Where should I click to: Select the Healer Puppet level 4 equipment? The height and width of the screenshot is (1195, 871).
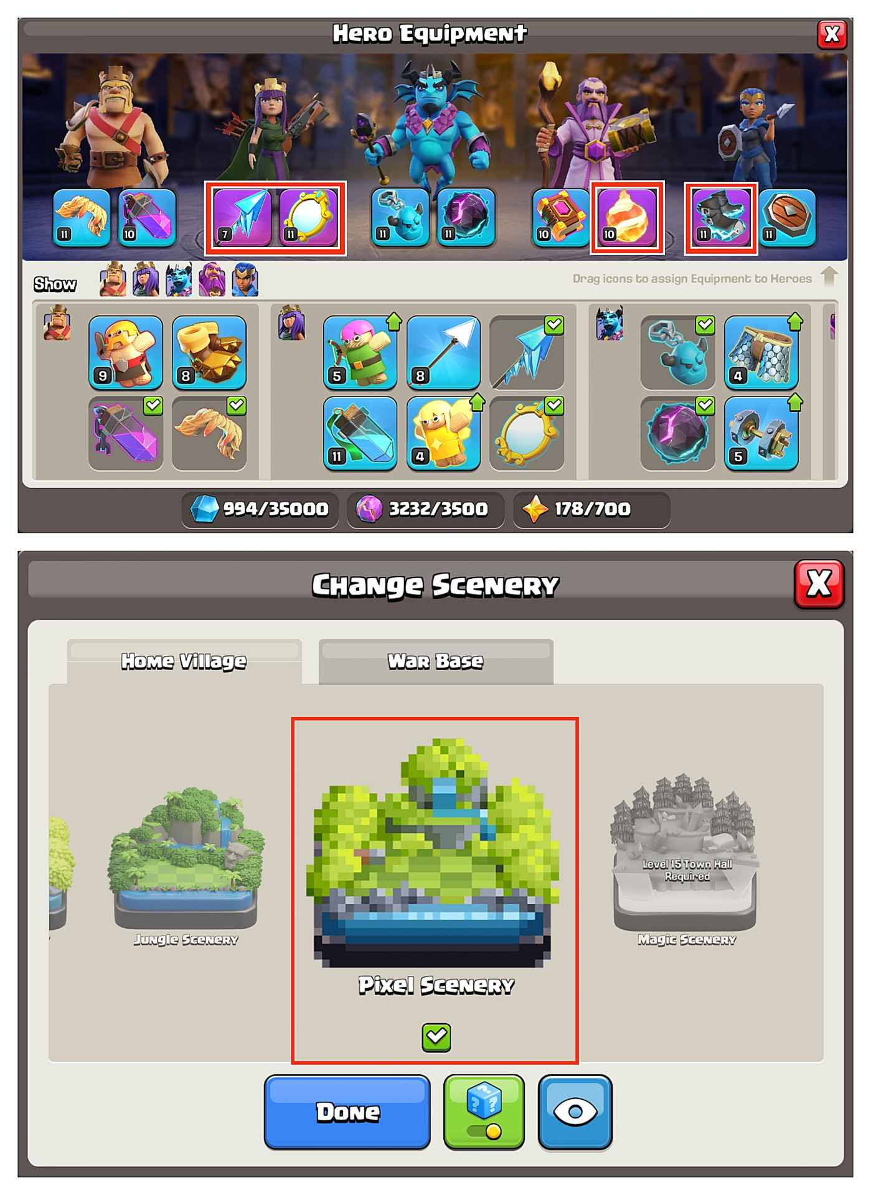coord(443,434)
